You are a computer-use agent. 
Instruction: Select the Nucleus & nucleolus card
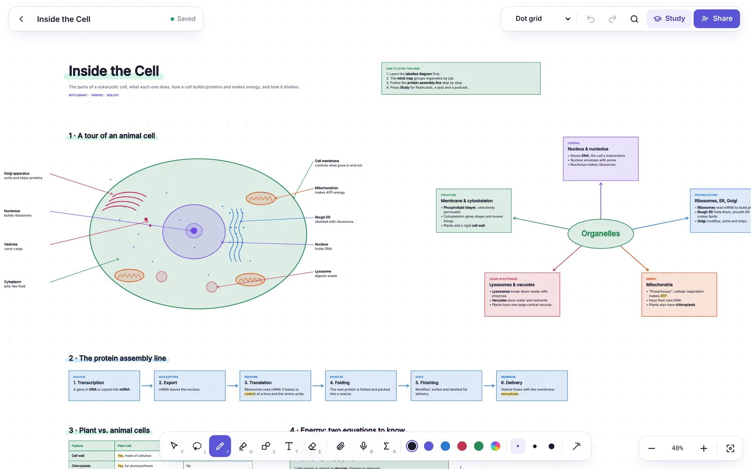coord(601,159)
